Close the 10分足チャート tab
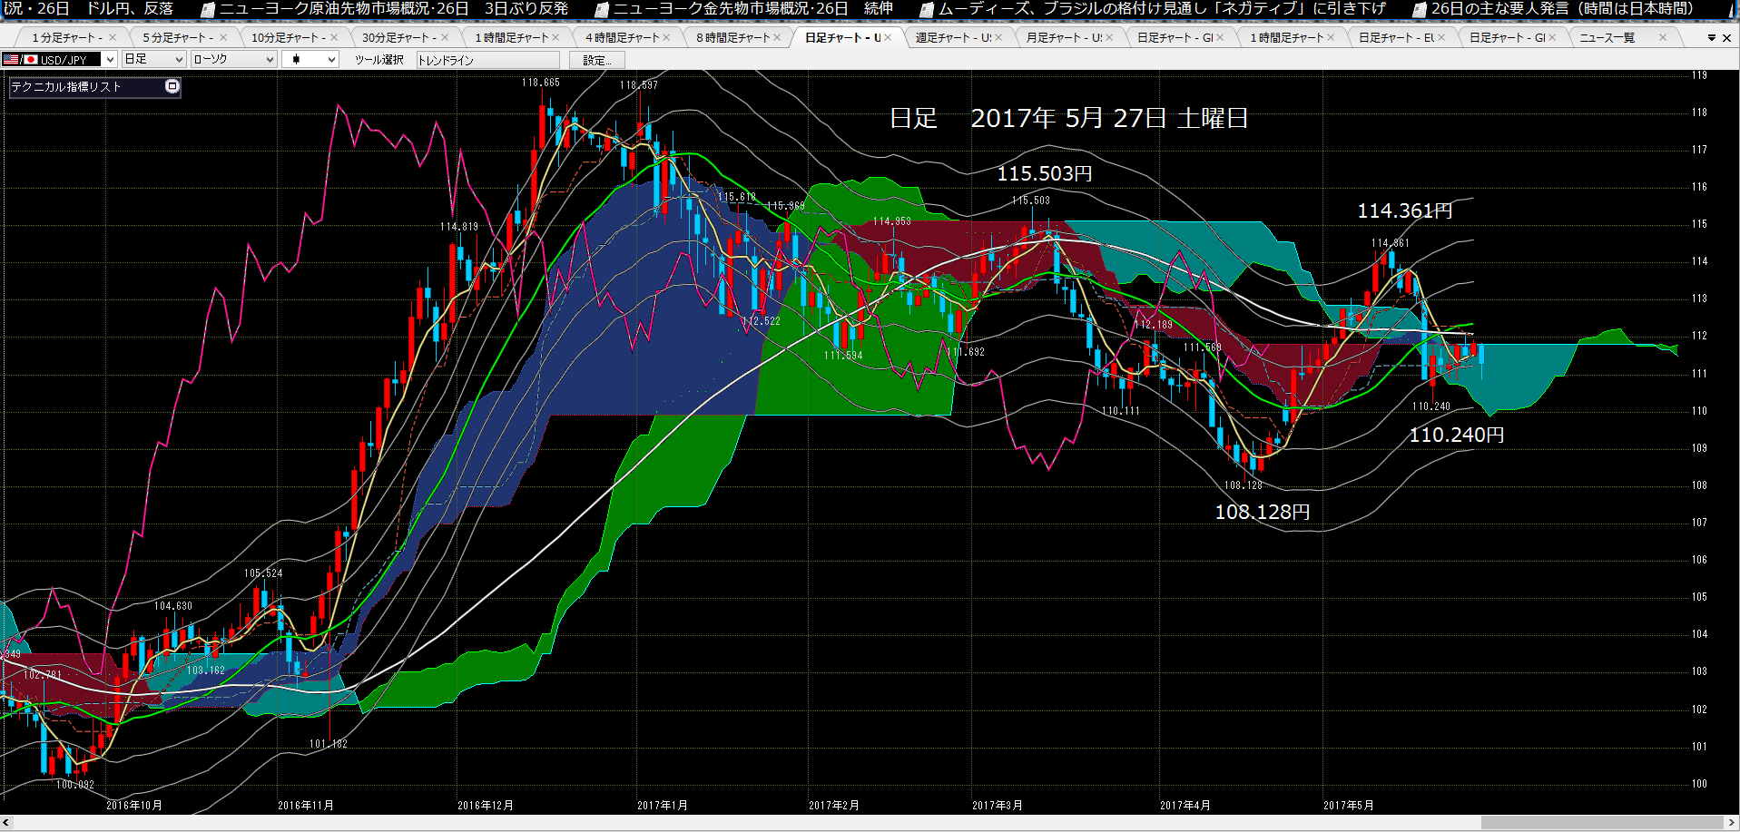This screenshot has width=1740, height=832. coord(334,37)
